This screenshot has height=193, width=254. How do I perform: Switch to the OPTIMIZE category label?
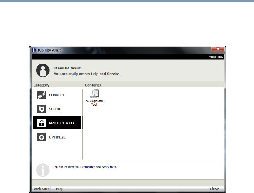coord(57,137)
